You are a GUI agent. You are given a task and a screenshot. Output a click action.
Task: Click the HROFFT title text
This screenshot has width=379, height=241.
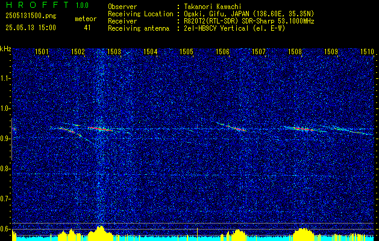(37, 5)
